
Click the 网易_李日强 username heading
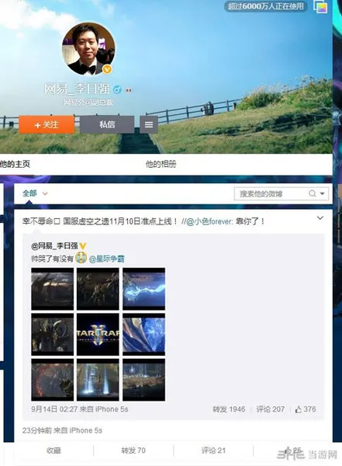click(x=78, y=89)
